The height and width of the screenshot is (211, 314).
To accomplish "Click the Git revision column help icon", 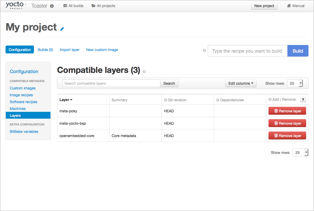I will [x=165, y=100].
